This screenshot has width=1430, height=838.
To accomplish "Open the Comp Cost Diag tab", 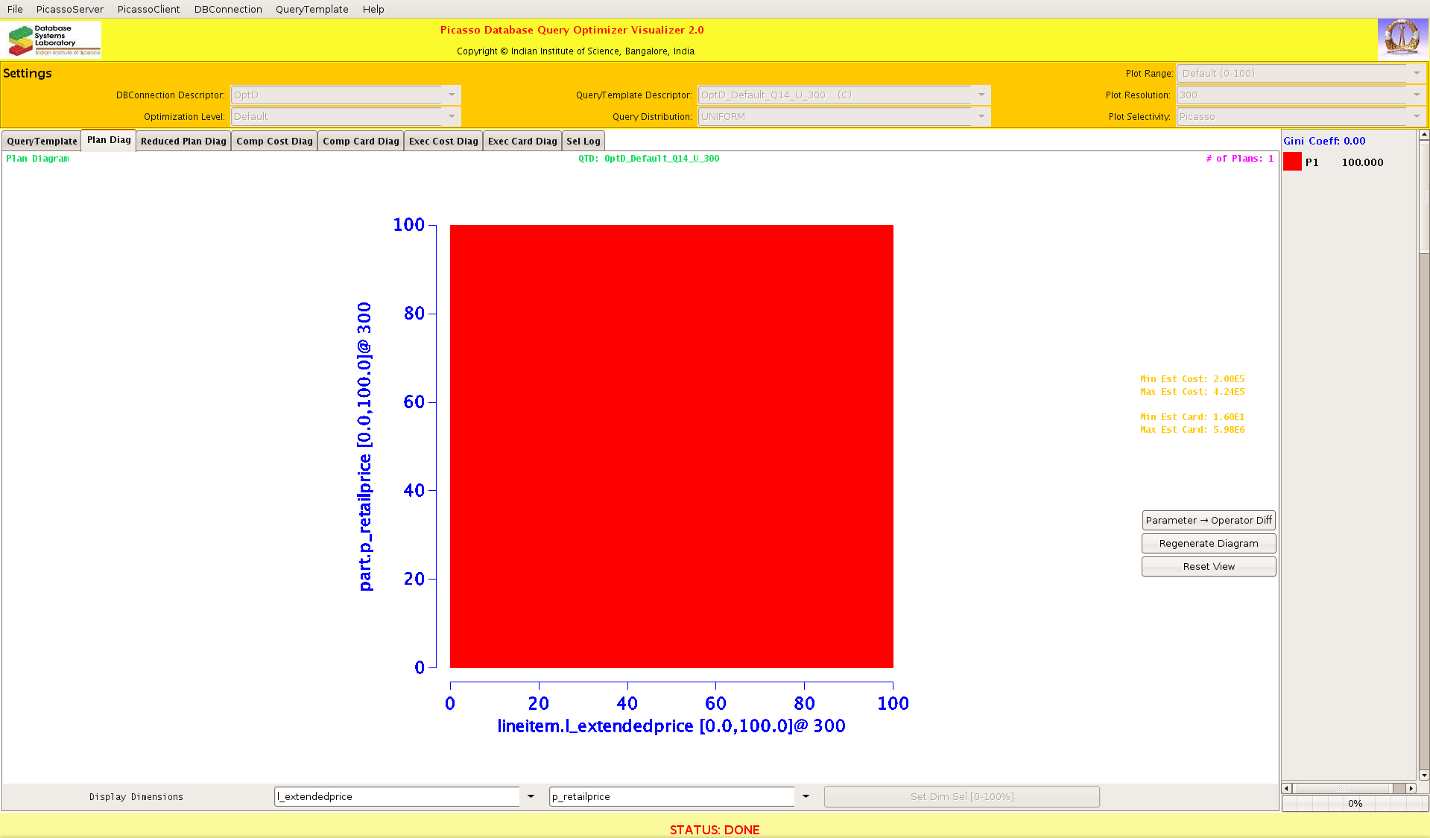I will (274, 141).
